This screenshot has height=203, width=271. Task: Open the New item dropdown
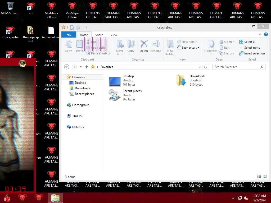tap(187, 42)
